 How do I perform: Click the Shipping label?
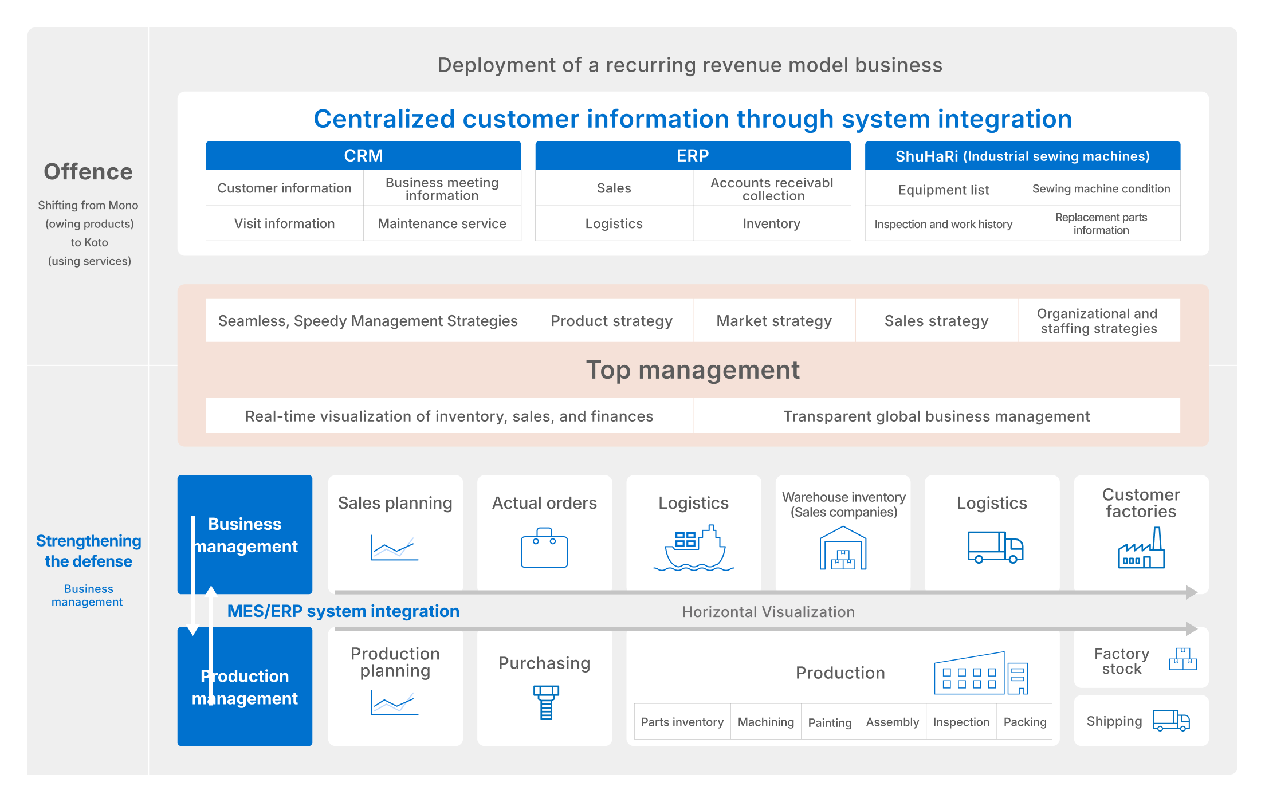[1114, 721]
